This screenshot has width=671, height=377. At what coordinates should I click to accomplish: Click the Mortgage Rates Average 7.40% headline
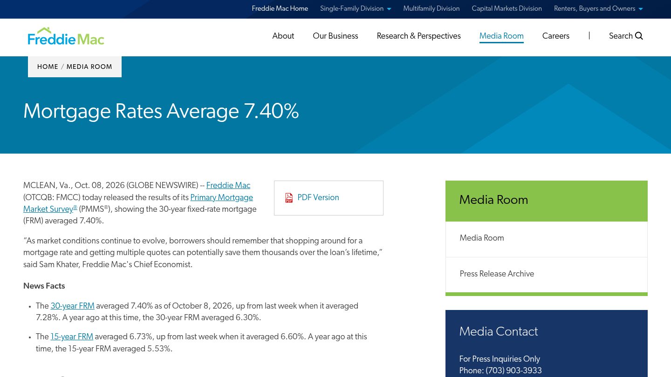(161, 112)
